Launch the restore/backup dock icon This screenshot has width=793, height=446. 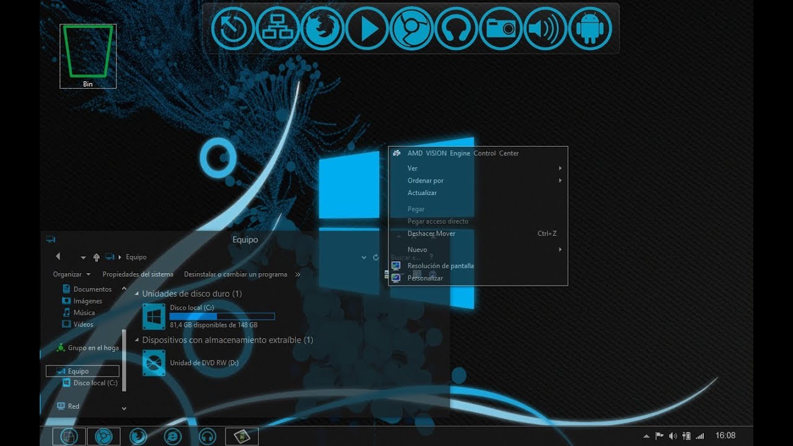233,28
